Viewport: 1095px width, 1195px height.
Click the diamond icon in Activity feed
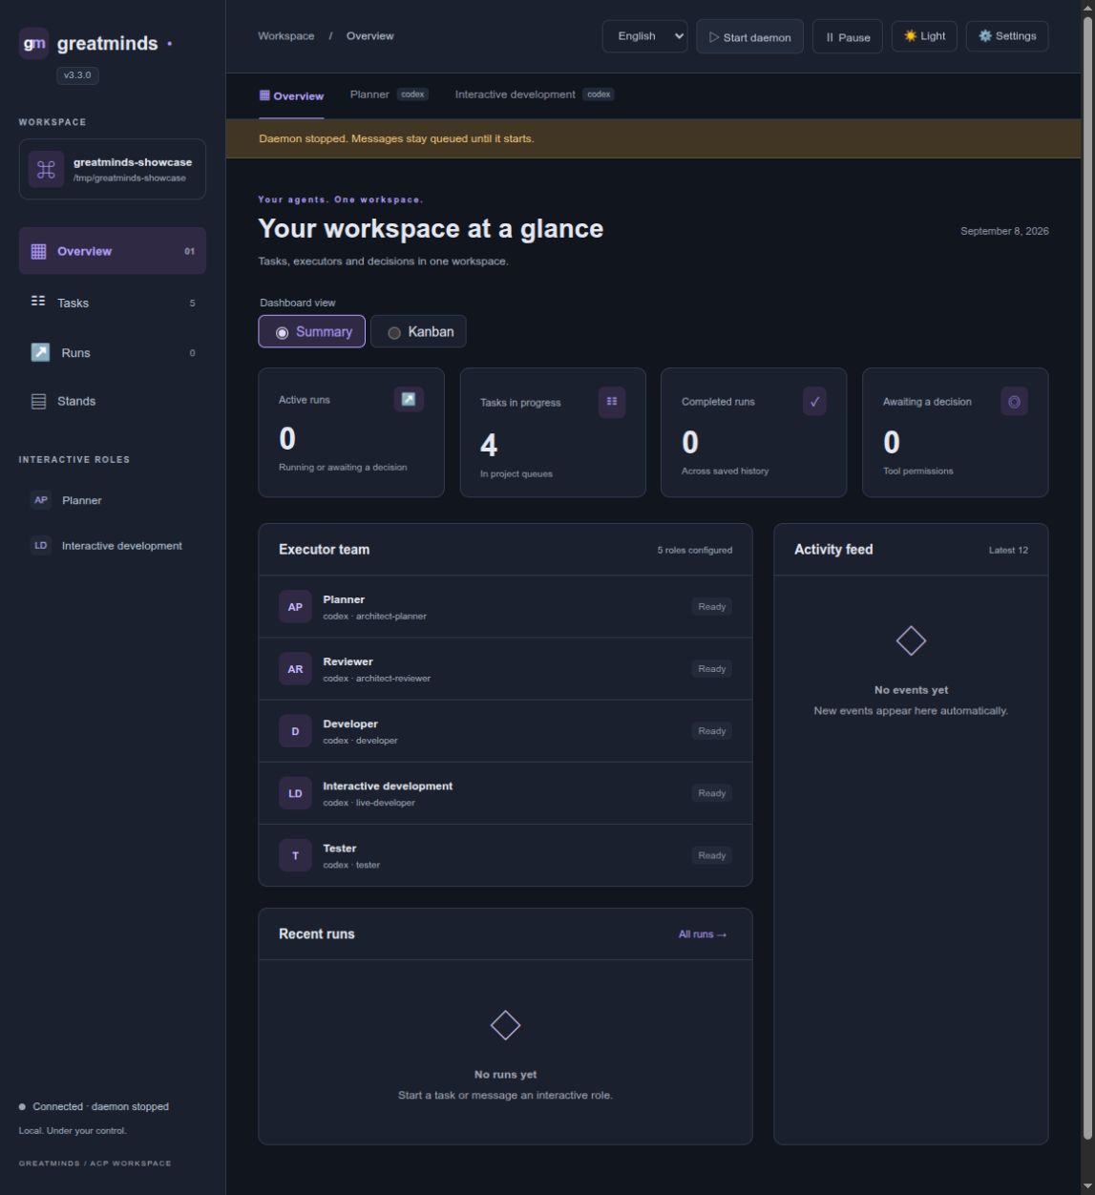click(x=911, y=640)
